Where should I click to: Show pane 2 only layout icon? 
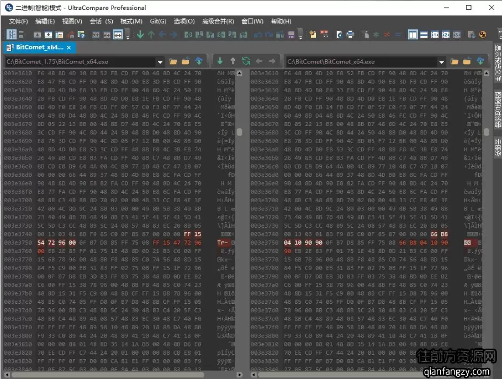pyautogui.click(x=446, y=35)
